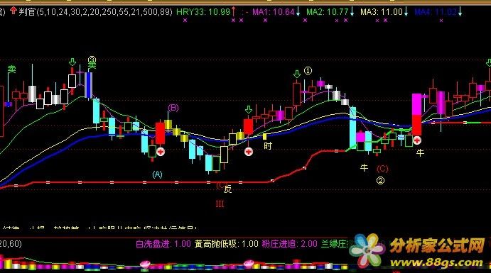The image size is (491, 273).
Task: Click the circled number 1 marker
Action: (x=308, y=71)
